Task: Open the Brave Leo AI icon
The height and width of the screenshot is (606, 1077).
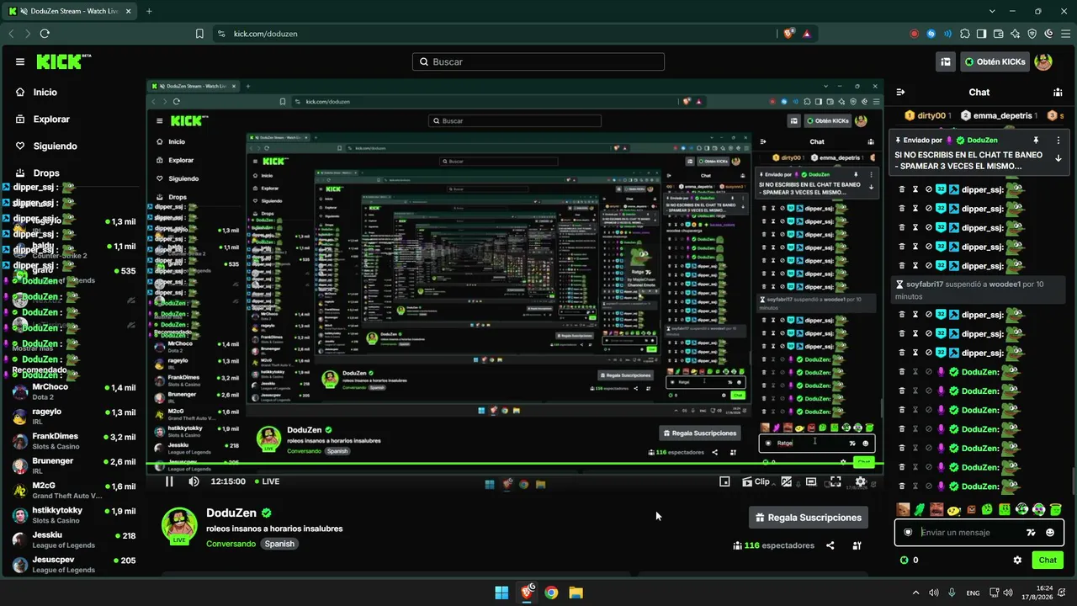Action: tap(1016, 34)
